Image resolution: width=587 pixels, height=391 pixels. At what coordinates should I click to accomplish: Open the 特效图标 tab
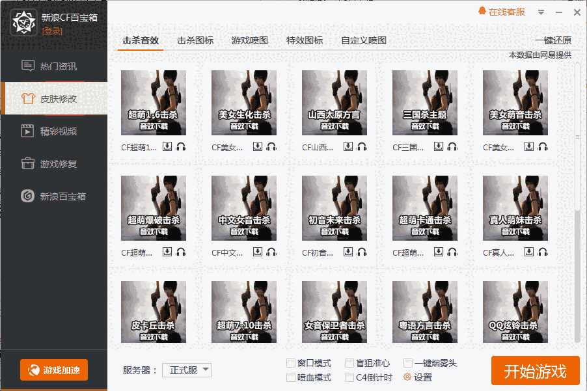click(x=305, y=40)
